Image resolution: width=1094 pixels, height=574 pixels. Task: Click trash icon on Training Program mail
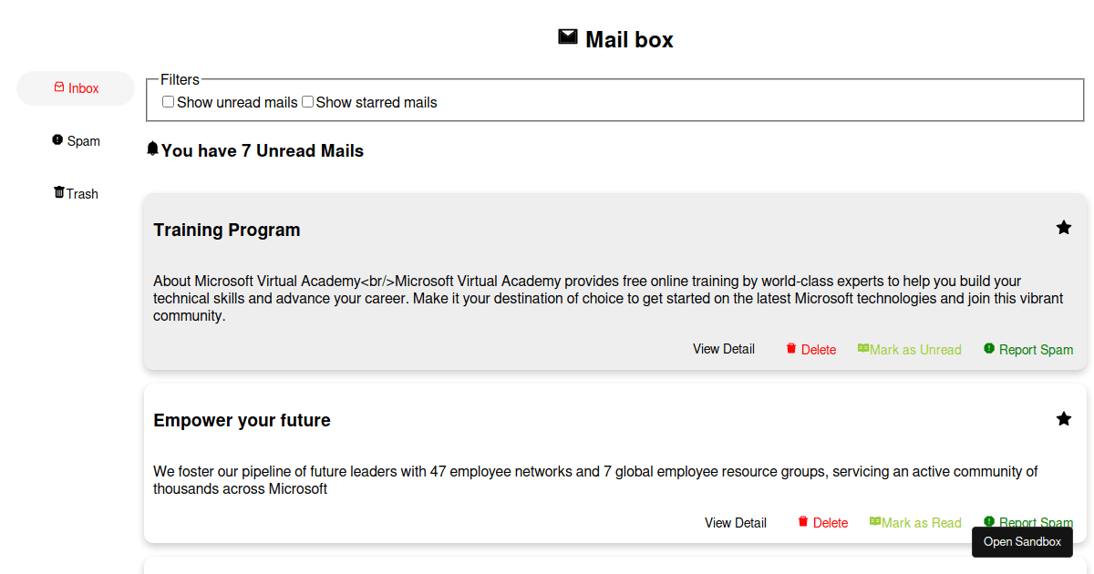coord(791,349)
